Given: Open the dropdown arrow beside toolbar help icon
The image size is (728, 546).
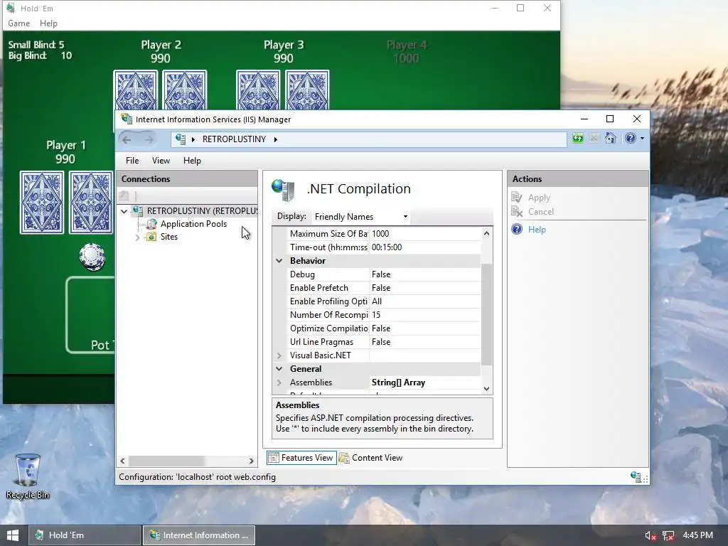Looking at the screenshot, I should [x=642, y=139].
